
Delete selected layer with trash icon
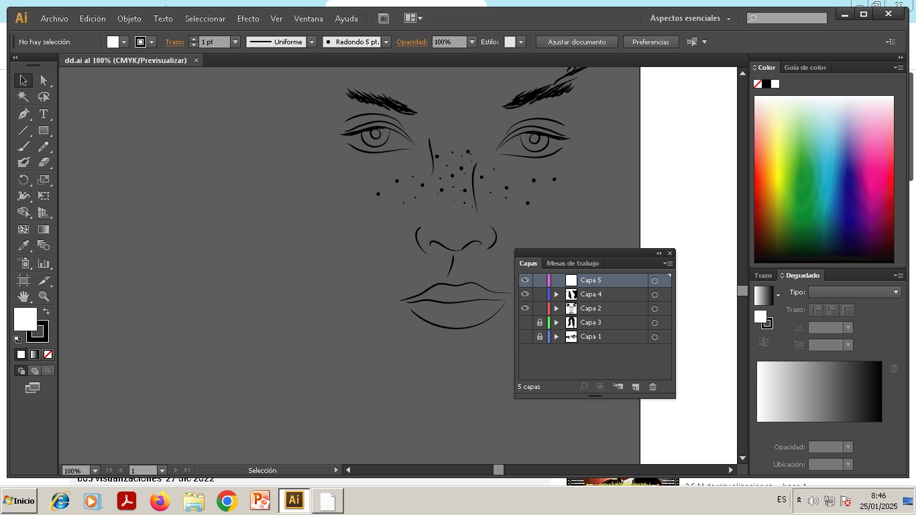(x=652, y=387)
